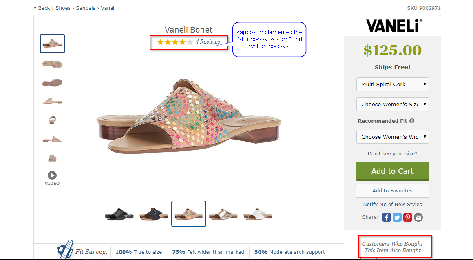The width and height of the screenshot is (473, 260).
Task: Open the Multi Spiral Cork color dropdown
Action: click(392, 84)
